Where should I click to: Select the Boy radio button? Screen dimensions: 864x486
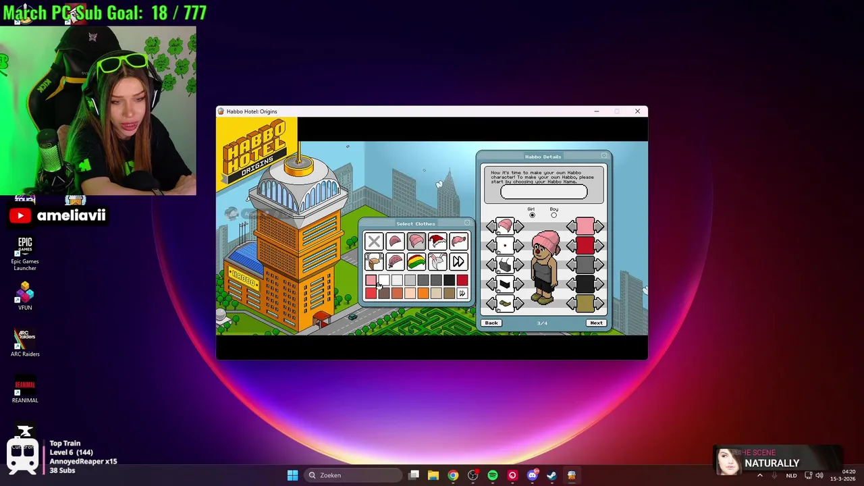point(553,215)
